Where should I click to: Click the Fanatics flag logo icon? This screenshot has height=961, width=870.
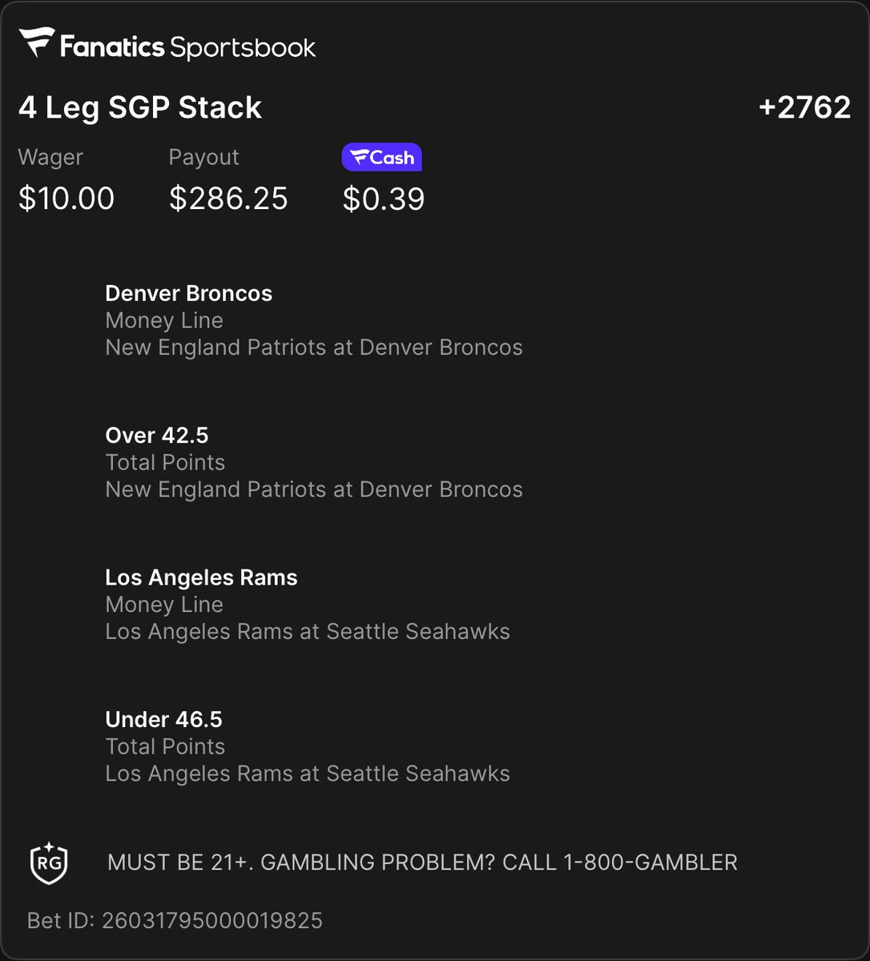pos(37,43)
